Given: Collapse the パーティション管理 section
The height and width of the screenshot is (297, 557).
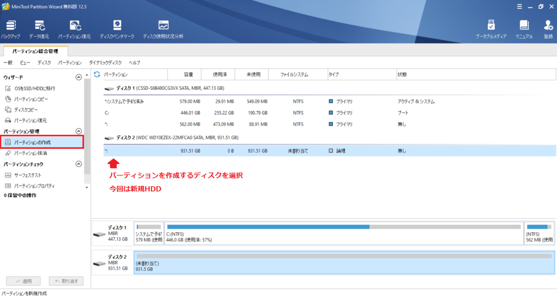Looking at the screenshot, I should [78, 131].
